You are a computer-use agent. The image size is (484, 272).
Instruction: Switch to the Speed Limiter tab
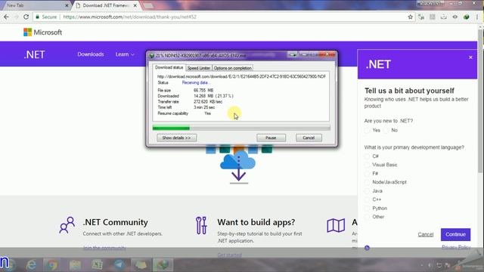[x=198, y=68]
